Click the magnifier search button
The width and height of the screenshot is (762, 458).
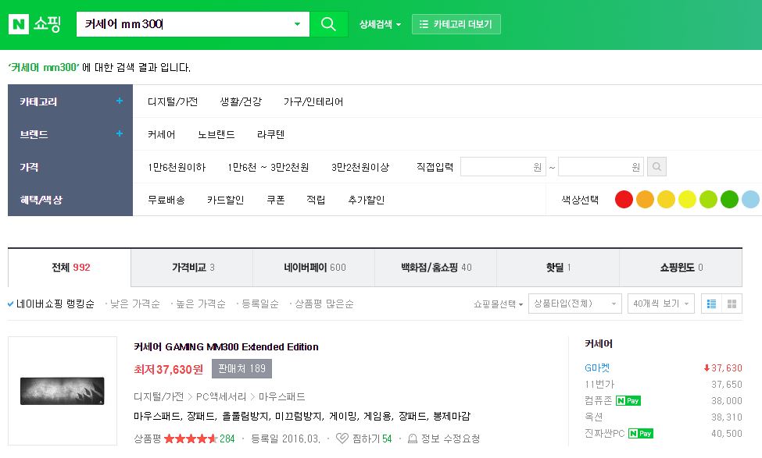(x=328, y=23)
